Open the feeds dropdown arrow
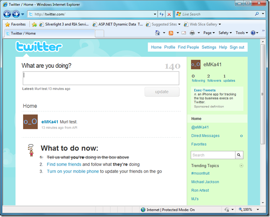 point(178,33)
